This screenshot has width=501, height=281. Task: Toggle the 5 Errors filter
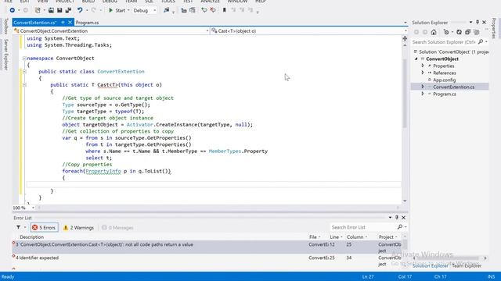click(44, 227)
